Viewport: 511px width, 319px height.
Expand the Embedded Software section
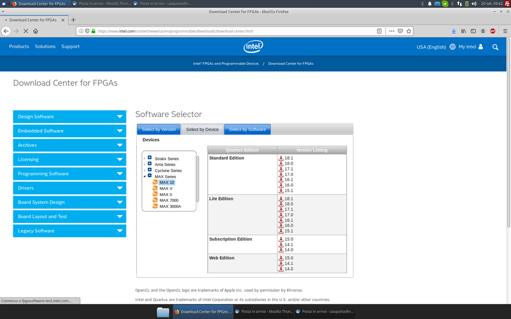coord(70,131)
